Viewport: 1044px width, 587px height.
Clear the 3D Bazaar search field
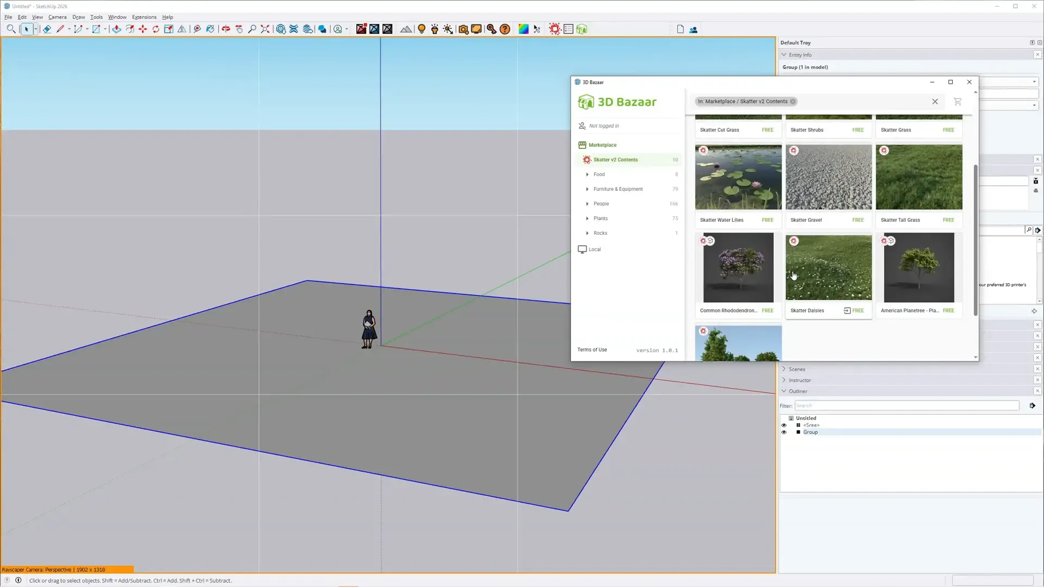[935, 102]
